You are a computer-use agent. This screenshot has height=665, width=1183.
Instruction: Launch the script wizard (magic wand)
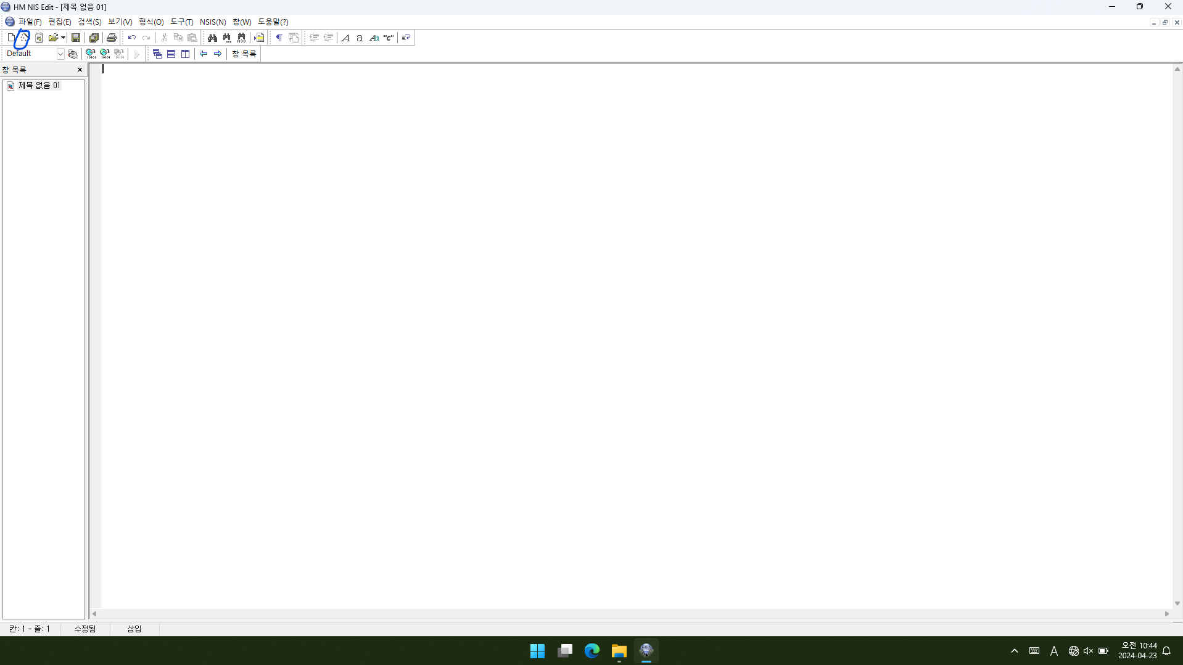point(25,38)
